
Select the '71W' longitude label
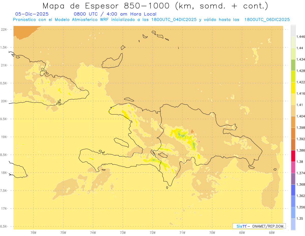(x=182, y=233)
